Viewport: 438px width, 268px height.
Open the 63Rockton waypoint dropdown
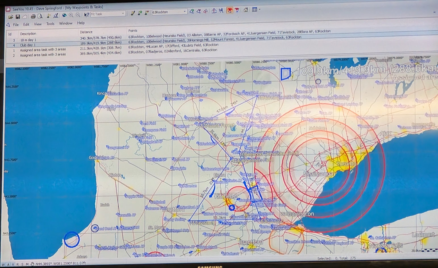[x=185, y=12]
